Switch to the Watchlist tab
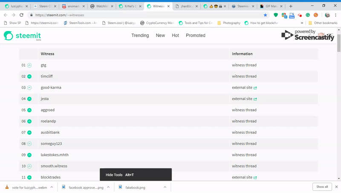341x193 pixels. point(102,6)
